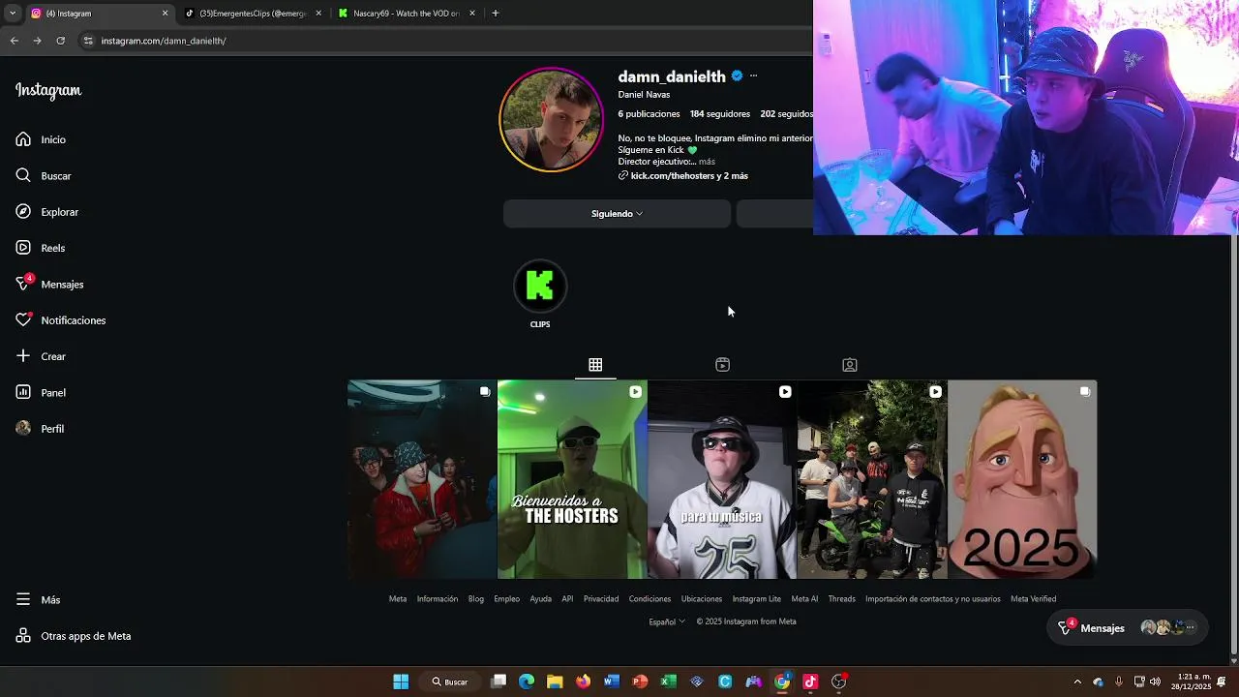Click Instagram Lite in the footer
The width and height of the screenshot is (1239, 697).
pyautogui.click(x=757, y=599)
